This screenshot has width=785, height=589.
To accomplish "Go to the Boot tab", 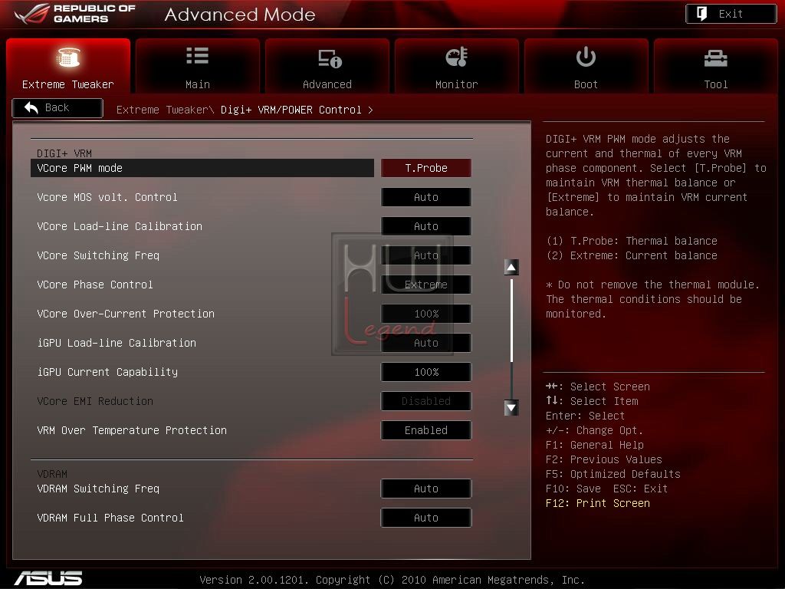I will (586, 66).
